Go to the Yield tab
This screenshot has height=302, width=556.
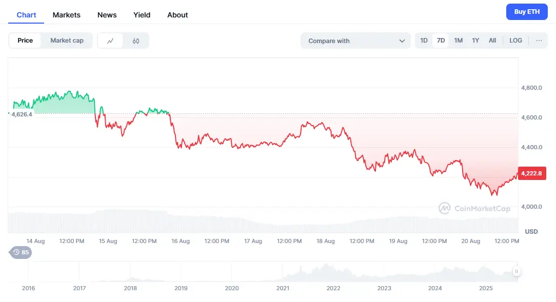[142, 15]
